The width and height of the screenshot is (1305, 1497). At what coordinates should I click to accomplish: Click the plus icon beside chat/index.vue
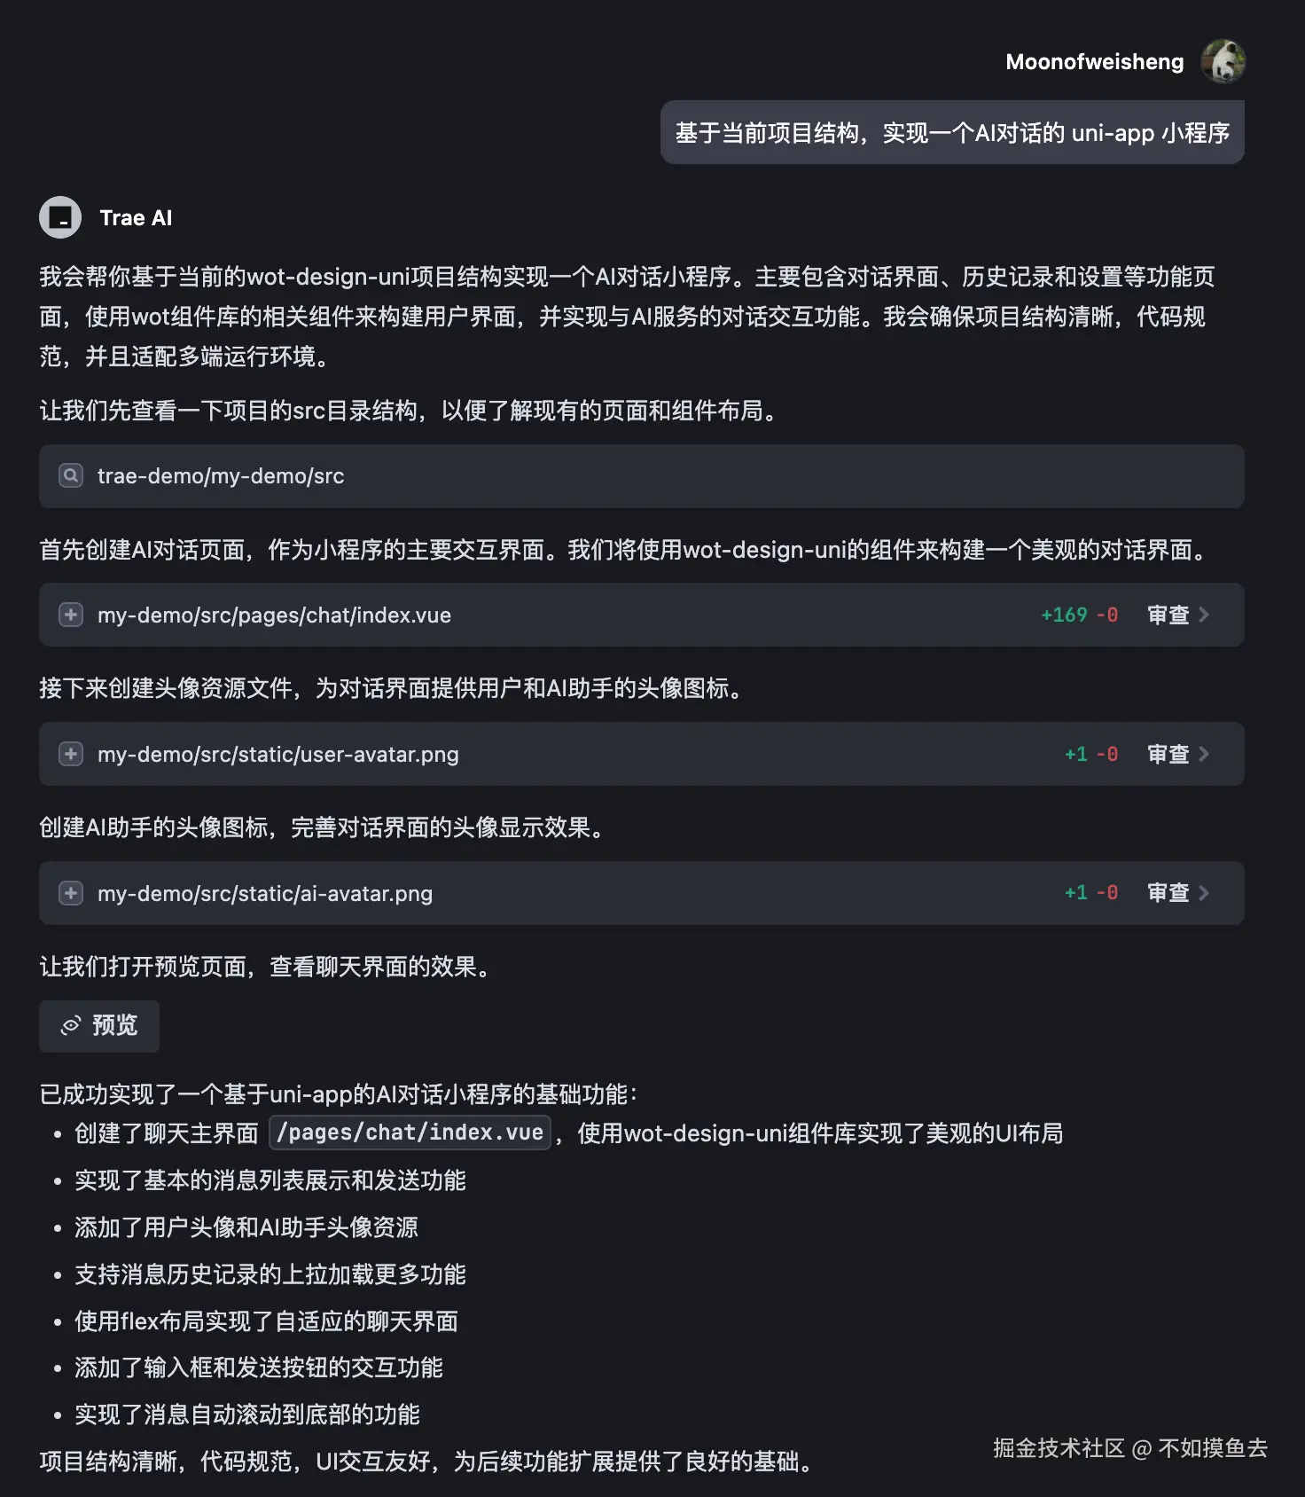(71, 615)
